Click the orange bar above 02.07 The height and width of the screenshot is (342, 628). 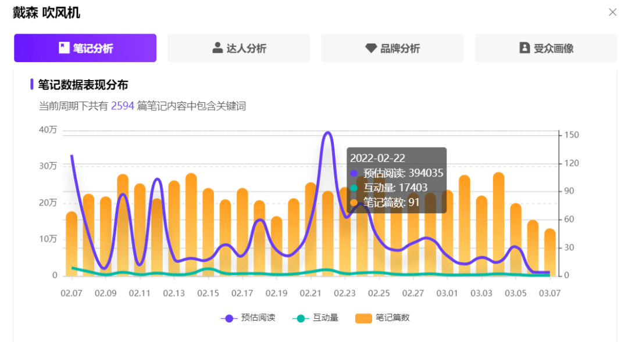pos(72,244)
